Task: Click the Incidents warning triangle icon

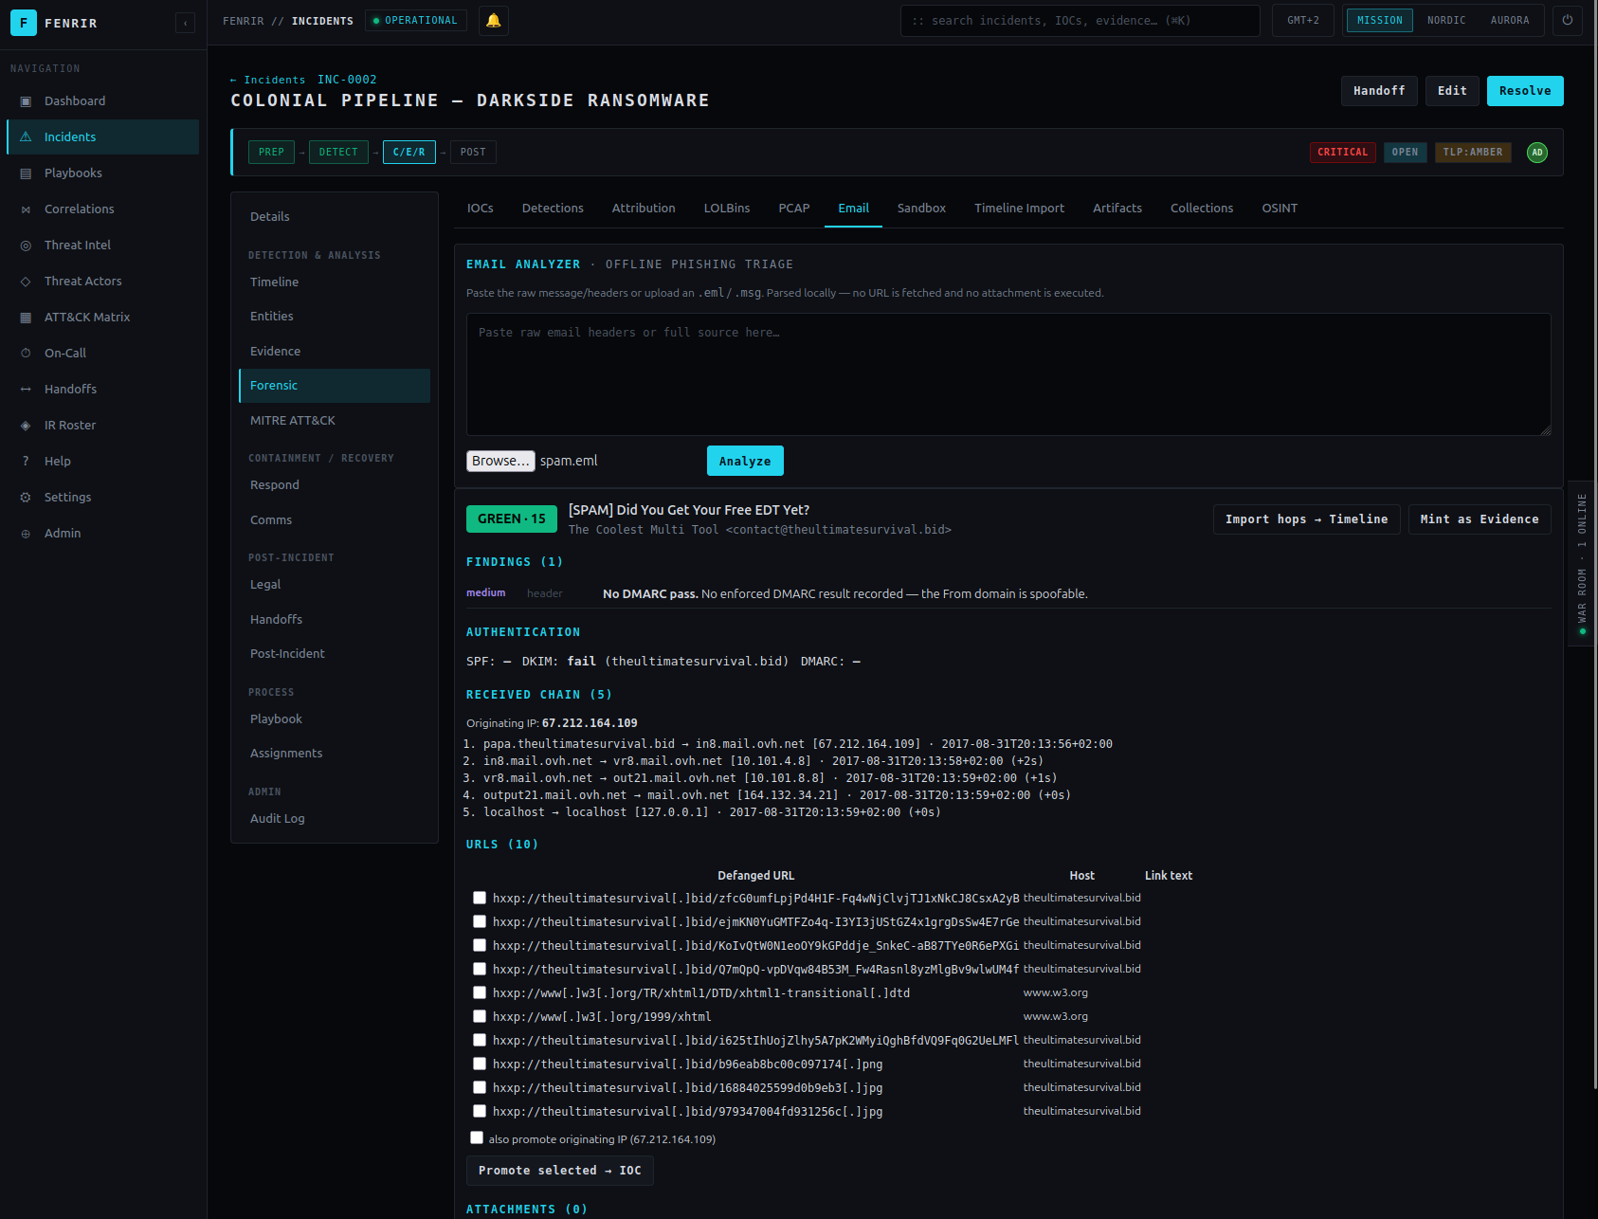Action: coord(26,137)
